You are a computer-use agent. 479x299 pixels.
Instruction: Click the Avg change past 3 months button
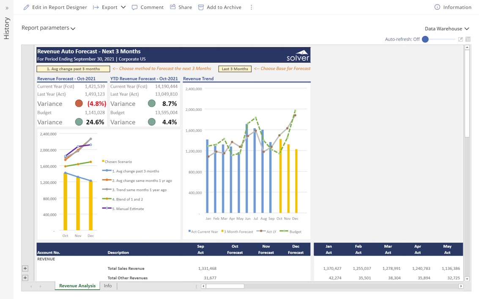point(73,69)
